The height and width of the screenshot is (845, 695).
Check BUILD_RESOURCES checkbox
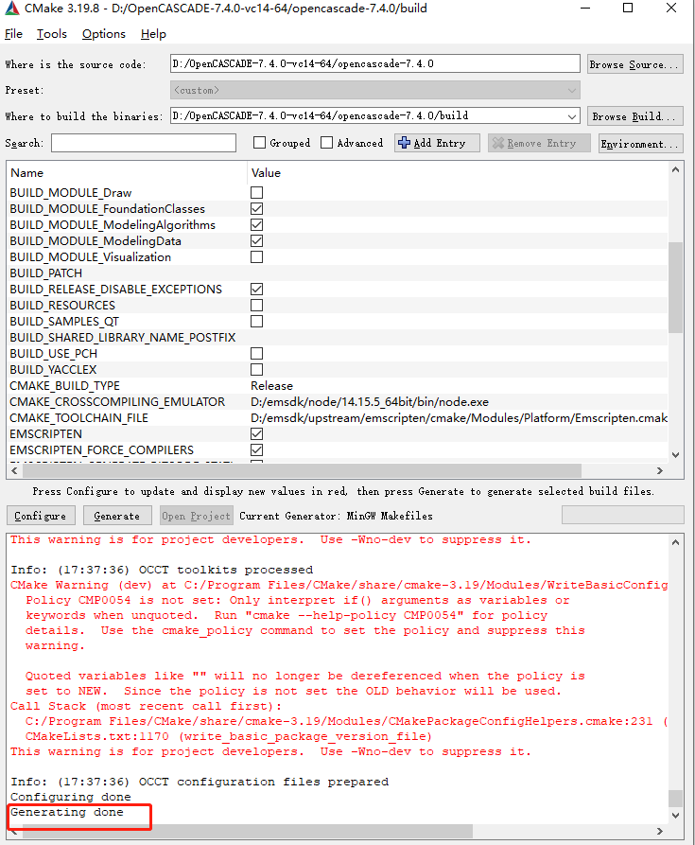point(257,305)
